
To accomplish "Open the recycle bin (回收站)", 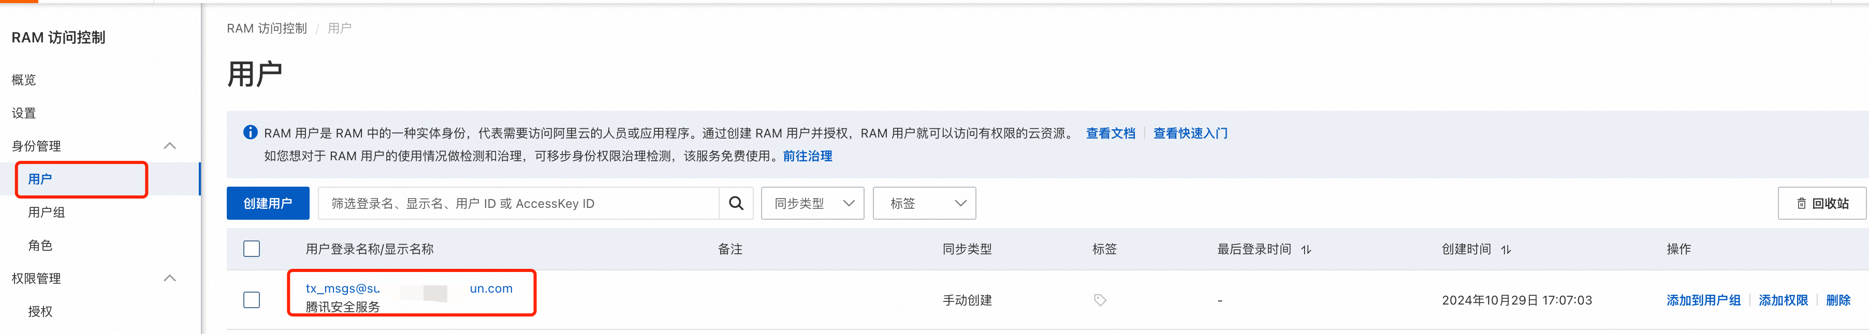I will pyautogui.click(x=1822, y=204).
